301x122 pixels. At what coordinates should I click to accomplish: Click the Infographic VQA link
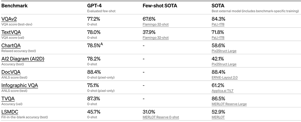[x=20, y=85]
